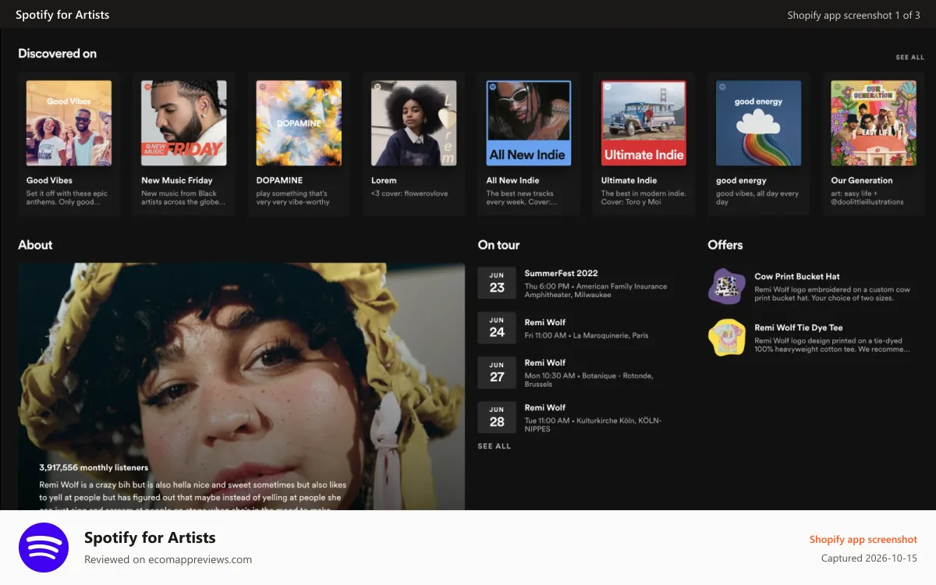Click the Spotify for Artists logo icon
936x585 pixels.
pyautogui.click(x=44, y=548)
